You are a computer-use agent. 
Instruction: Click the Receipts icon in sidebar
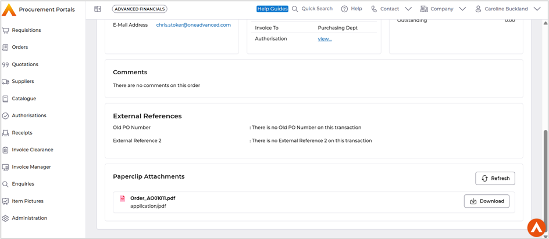(x=5, y=133)
